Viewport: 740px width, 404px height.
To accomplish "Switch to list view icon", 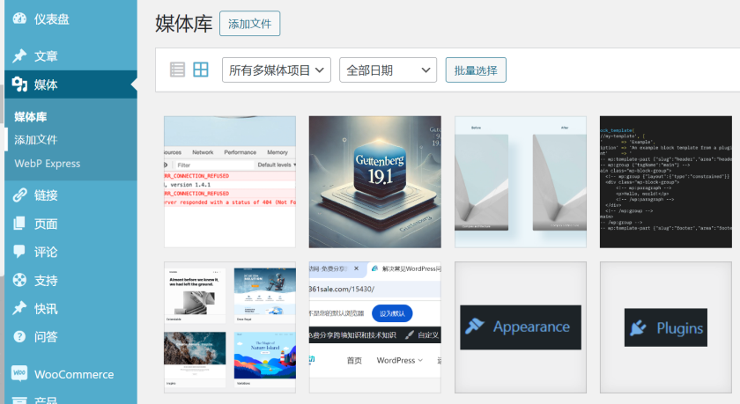I will tap(177, 70).
